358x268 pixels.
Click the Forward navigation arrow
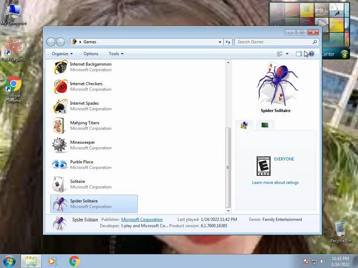[60, 42]
